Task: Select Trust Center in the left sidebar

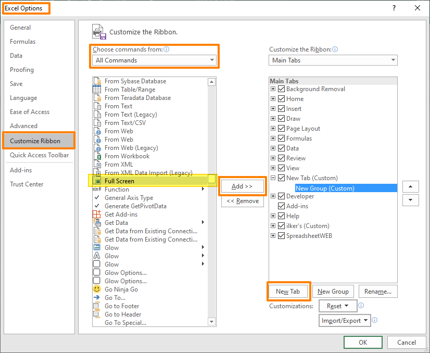Action: (x=27, y=184)
